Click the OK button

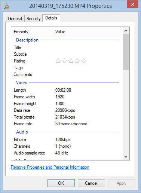tap(61, 183)
